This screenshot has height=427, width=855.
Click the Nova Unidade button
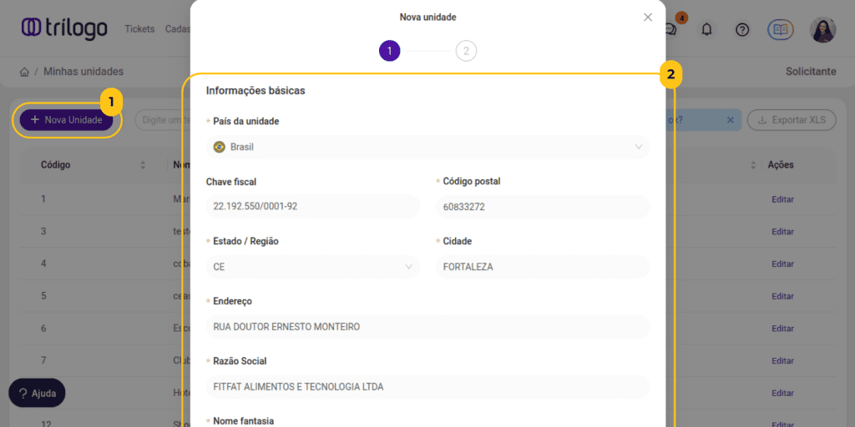click(x=67, y=120)
